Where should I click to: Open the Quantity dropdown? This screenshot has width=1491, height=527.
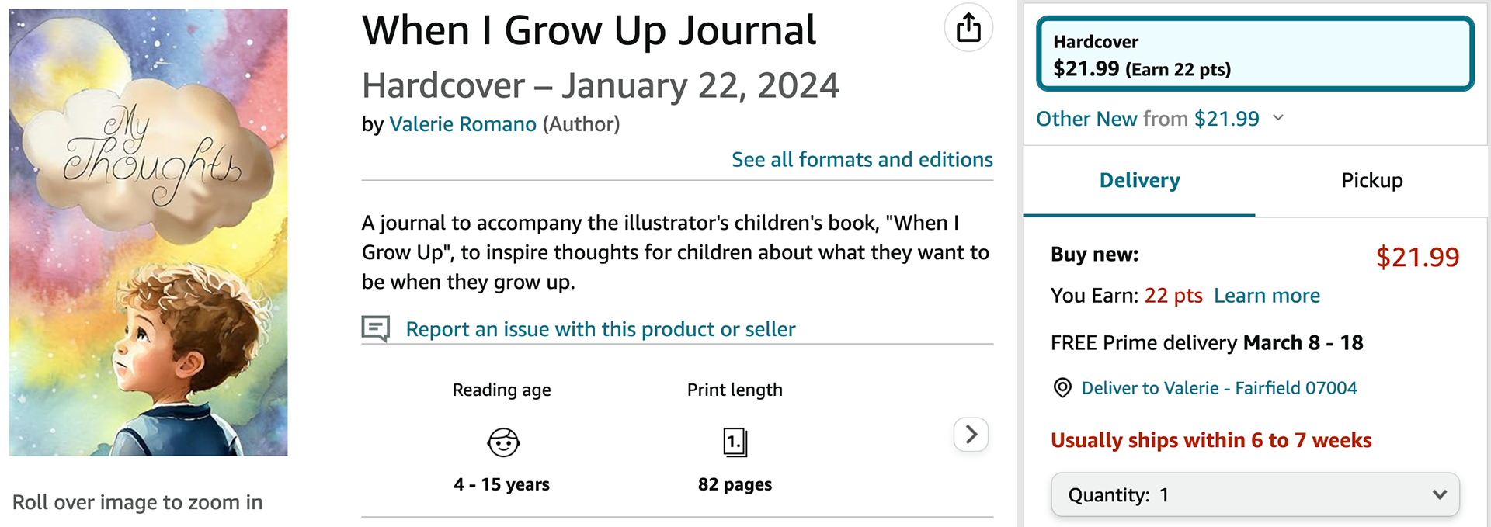(1254, 494)
